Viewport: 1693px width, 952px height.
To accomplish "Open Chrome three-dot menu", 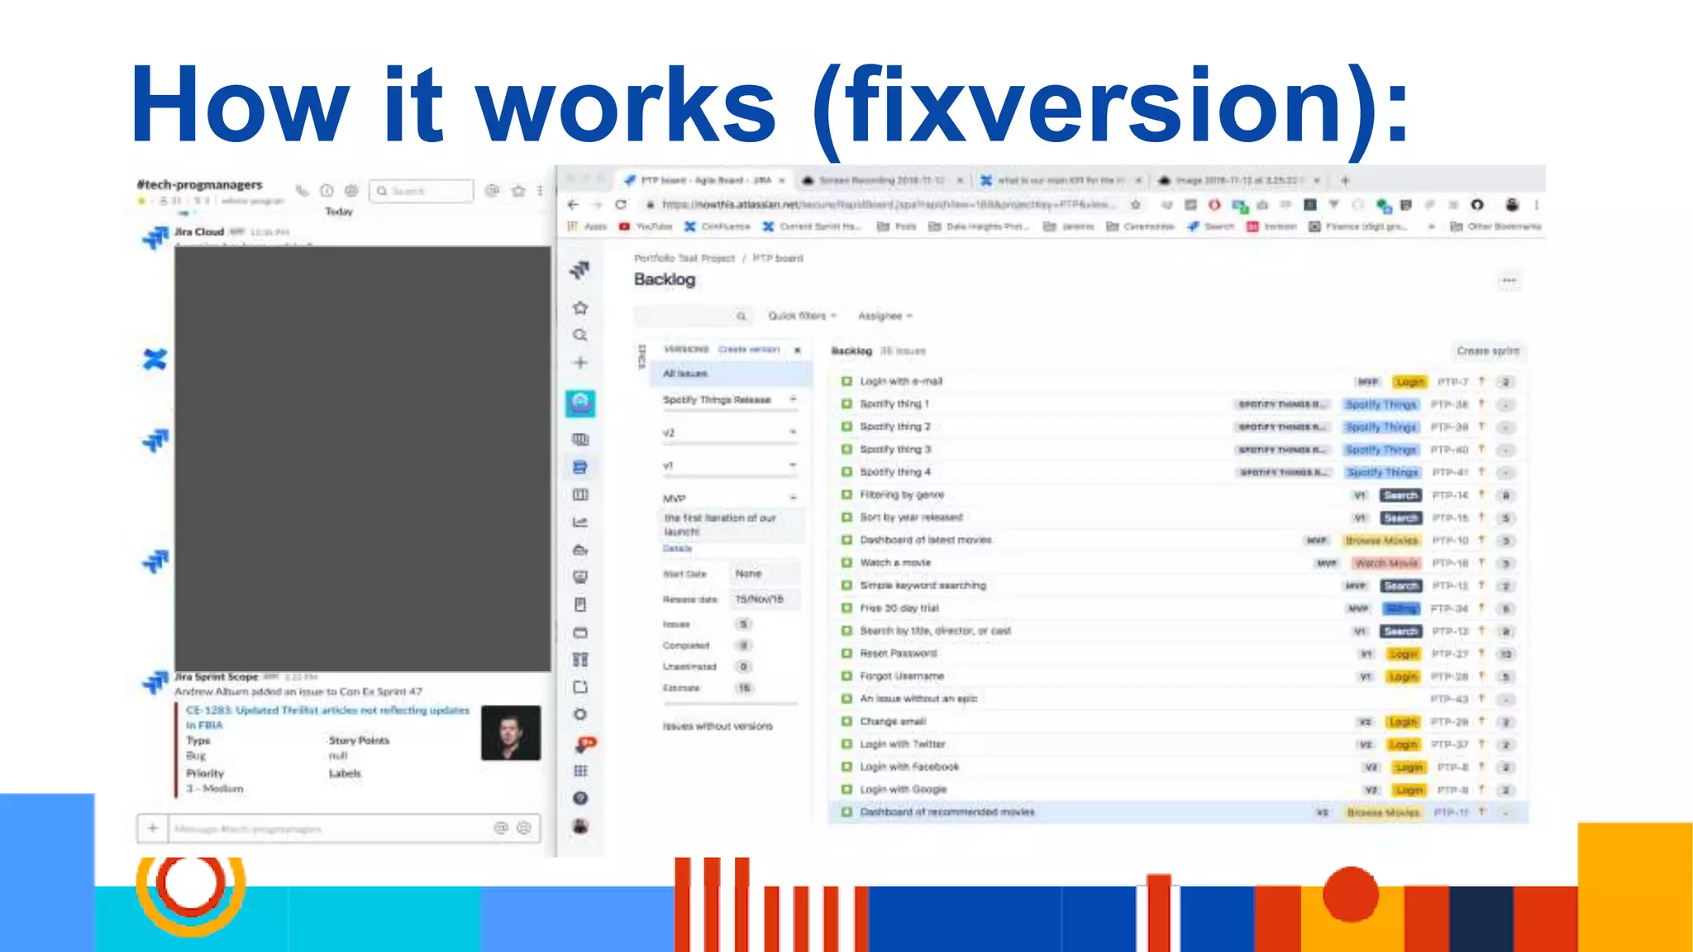I will (1536, 204).
